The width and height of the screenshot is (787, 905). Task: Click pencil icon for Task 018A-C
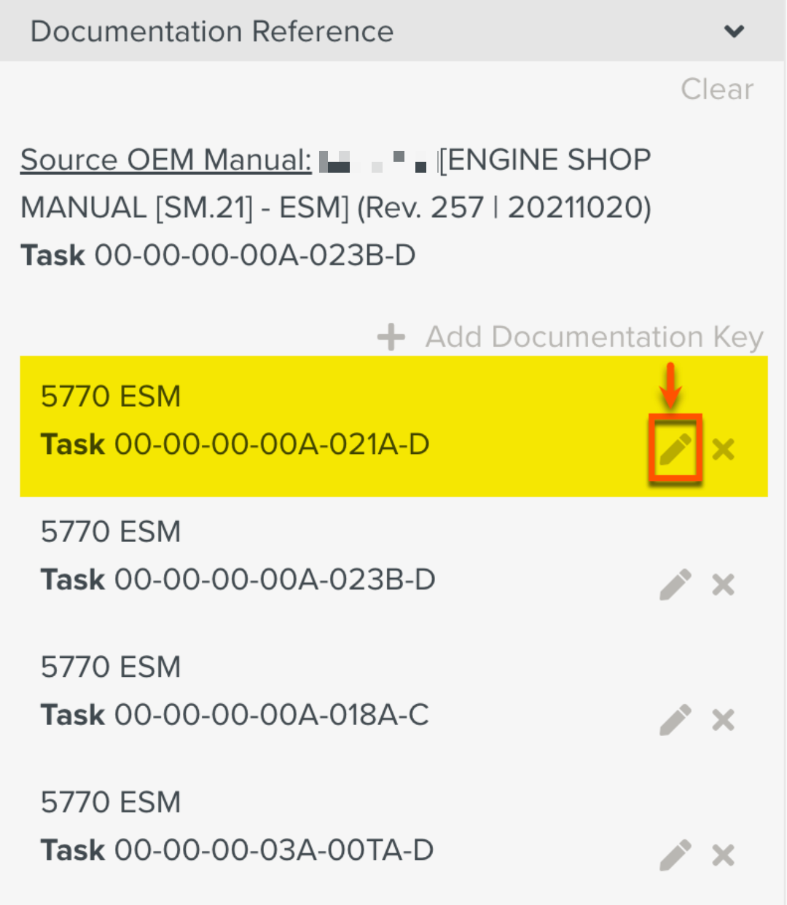click(676, 720)
